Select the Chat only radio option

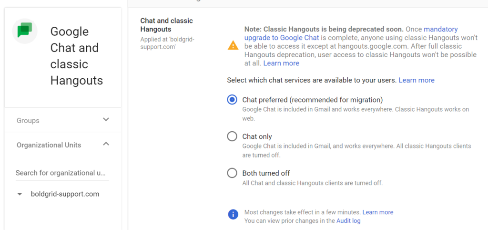(x=232, y=136)
